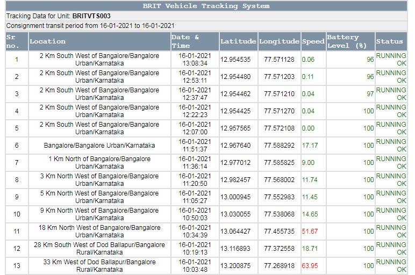Click longitude 77.455735 in row 11
Viewport: 415px width, 275px height.
tap(279, 231)
